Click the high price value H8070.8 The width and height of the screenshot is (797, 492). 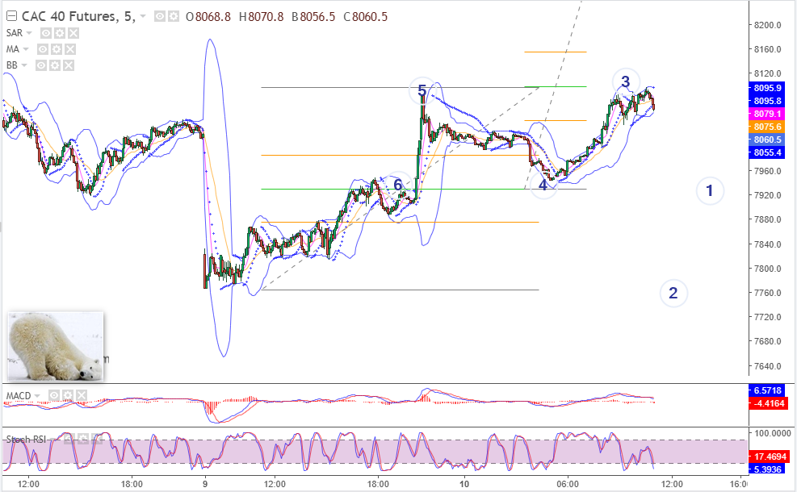click(x=261, y=17)
